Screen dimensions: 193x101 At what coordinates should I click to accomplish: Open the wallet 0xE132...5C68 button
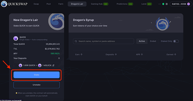point(181,4)
